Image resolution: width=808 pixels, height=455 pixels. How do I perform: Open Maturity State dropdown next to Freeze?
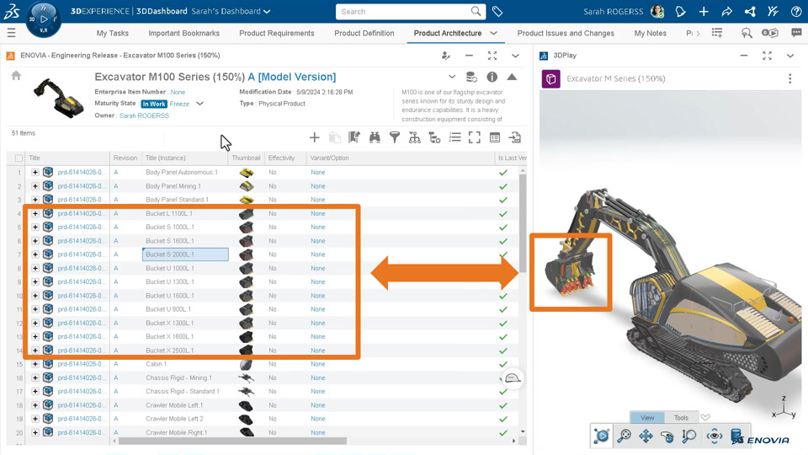click(x=200, y=104)
